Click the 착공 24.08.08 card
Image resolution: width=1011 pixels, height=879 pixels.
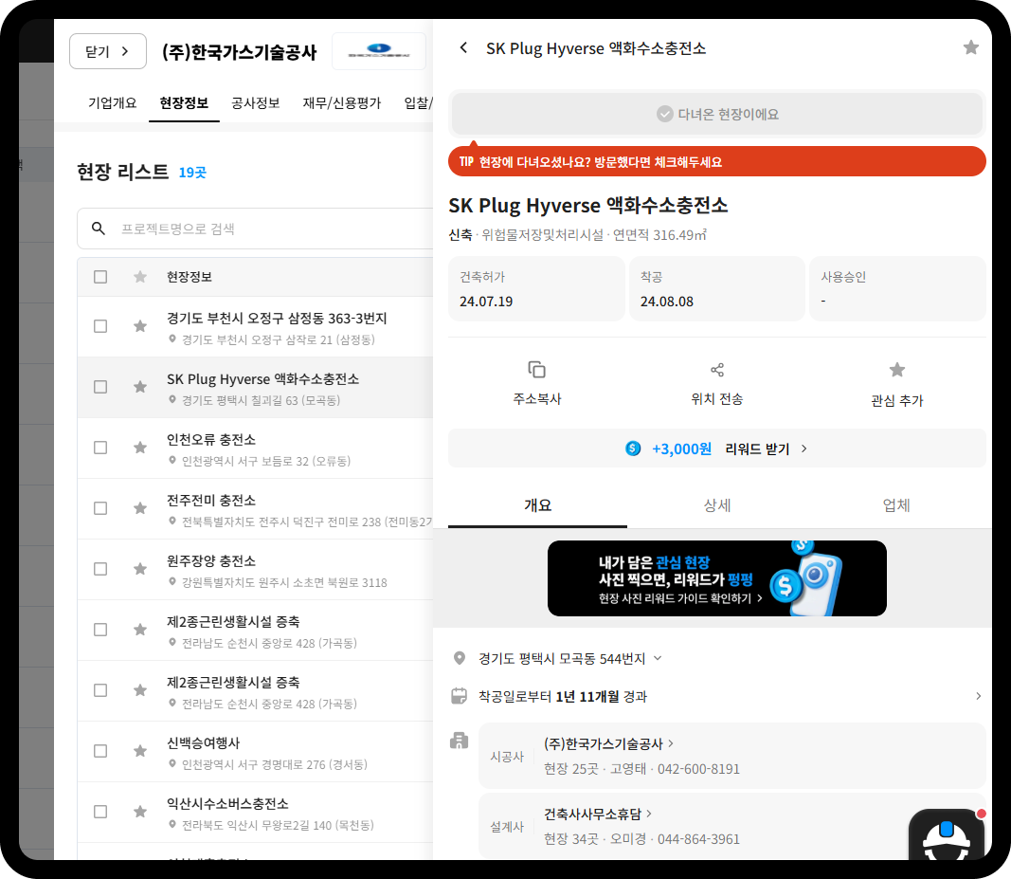717,289
